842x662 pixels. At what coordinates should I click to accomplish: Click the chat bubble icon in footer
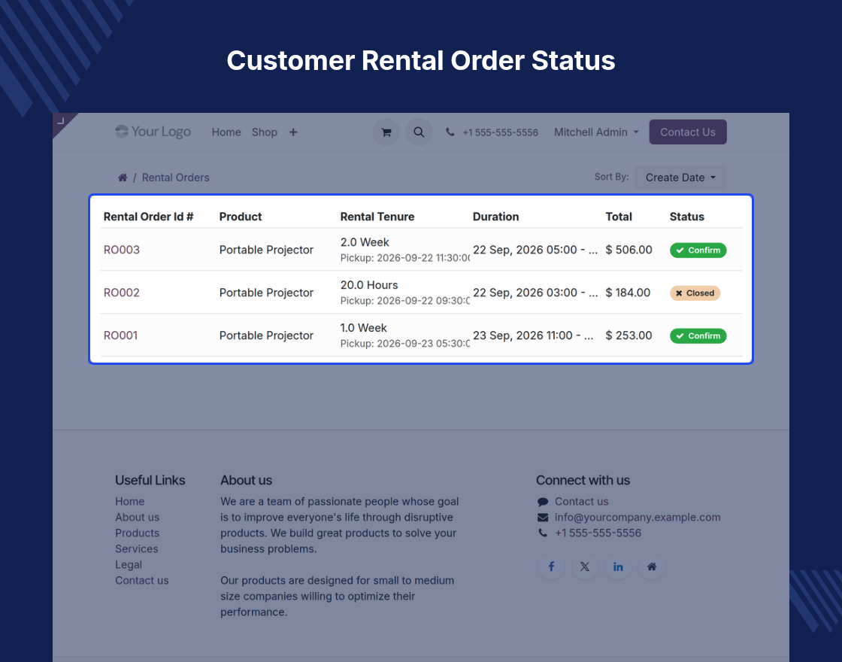tap(543, 502)
